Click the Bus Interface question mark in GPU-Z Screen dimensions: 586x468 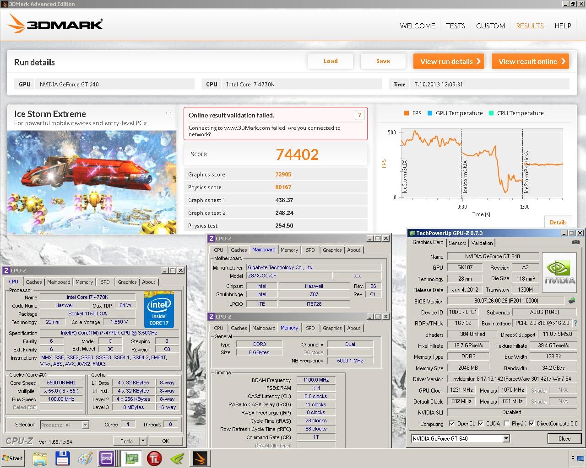point(575,323)
